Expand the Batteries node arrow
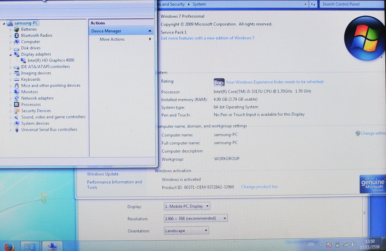The width and height of the screenshot is (386, 251). pos(10,29)
